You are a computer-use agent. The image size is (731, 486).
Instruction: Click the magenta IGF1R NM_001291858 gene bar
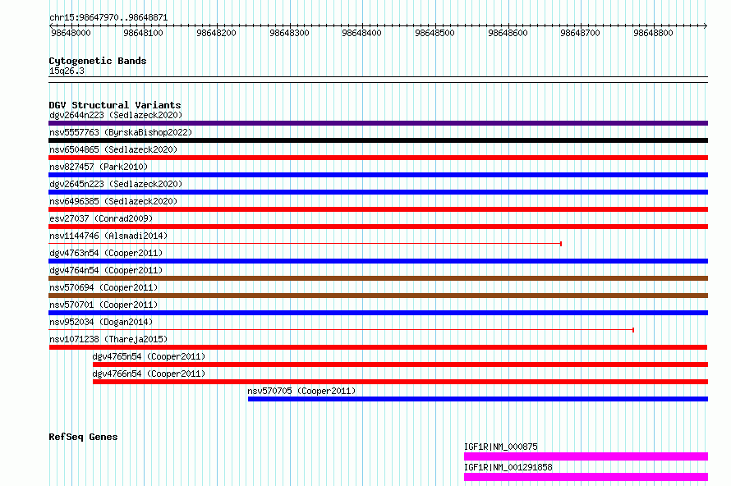[x=586, y=477]
